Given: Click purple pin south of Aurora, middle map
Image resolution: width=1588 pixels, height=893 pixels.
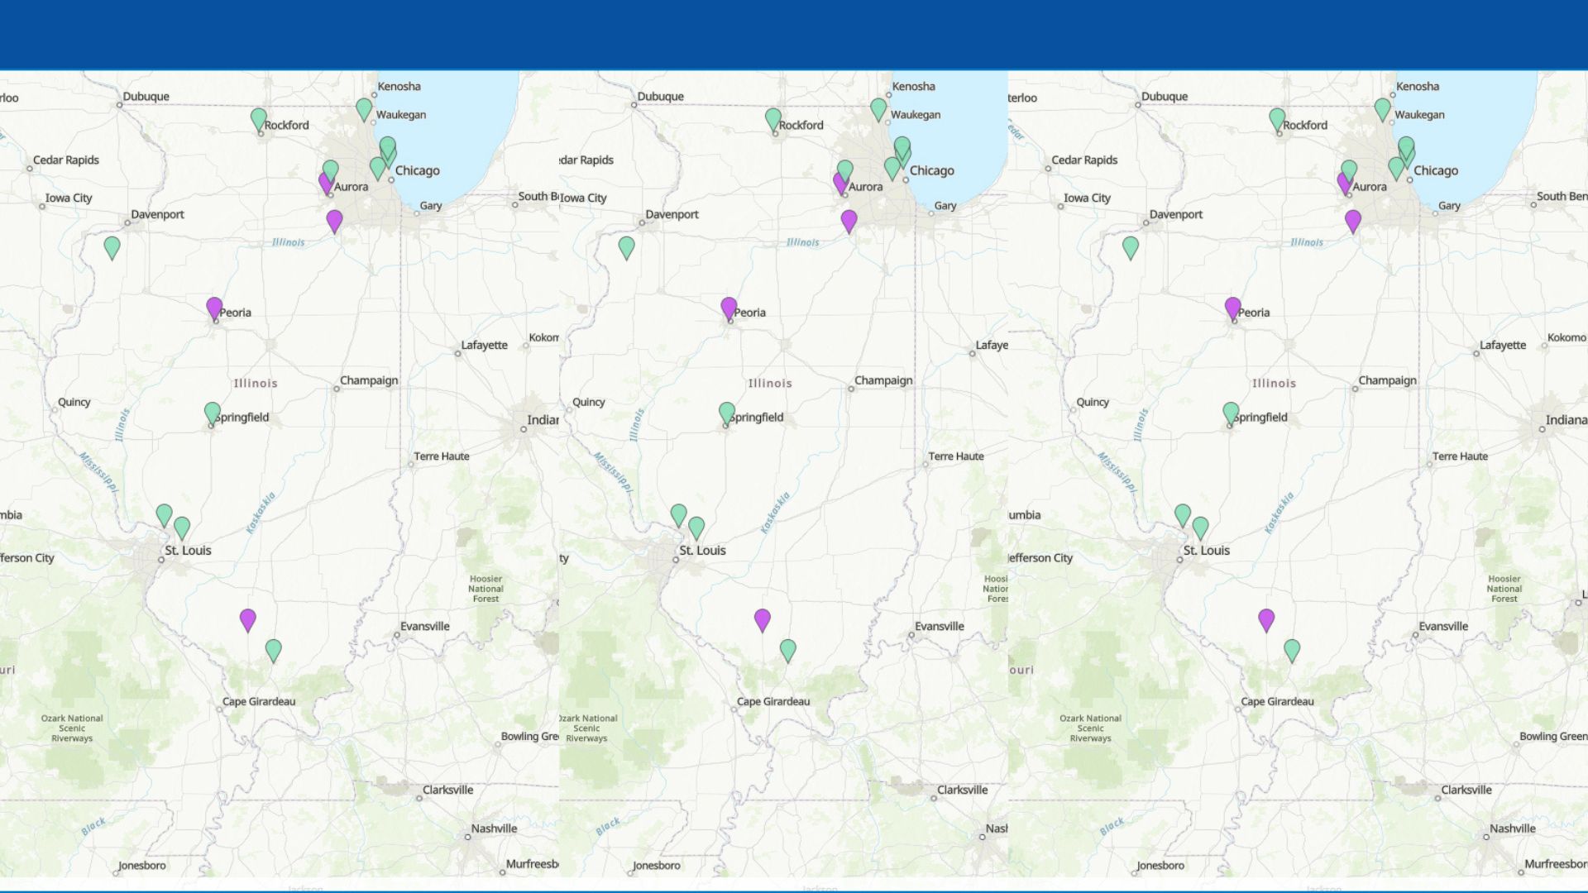Looking at the screenshot, I should (849, 221).
